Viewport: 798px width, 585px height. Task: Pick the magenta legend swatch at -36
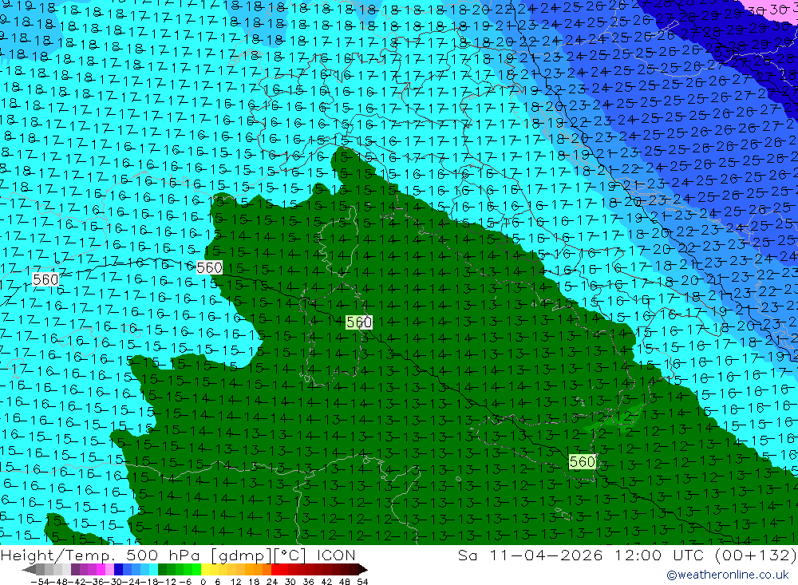(101, 570)
